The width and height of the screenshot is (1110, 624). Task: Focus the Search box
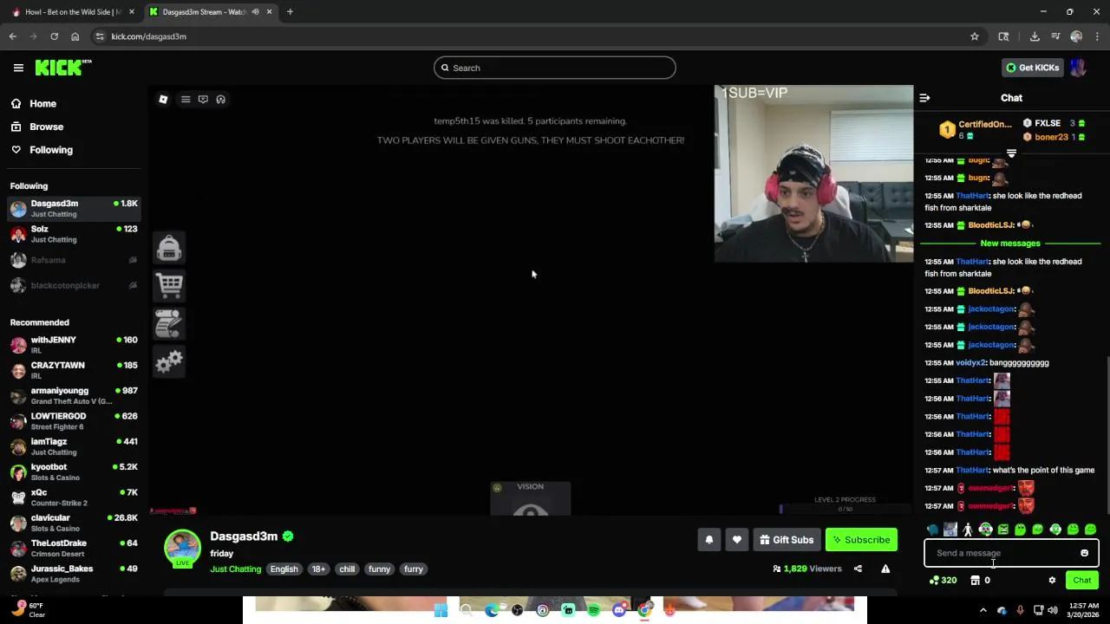point(555,68)
